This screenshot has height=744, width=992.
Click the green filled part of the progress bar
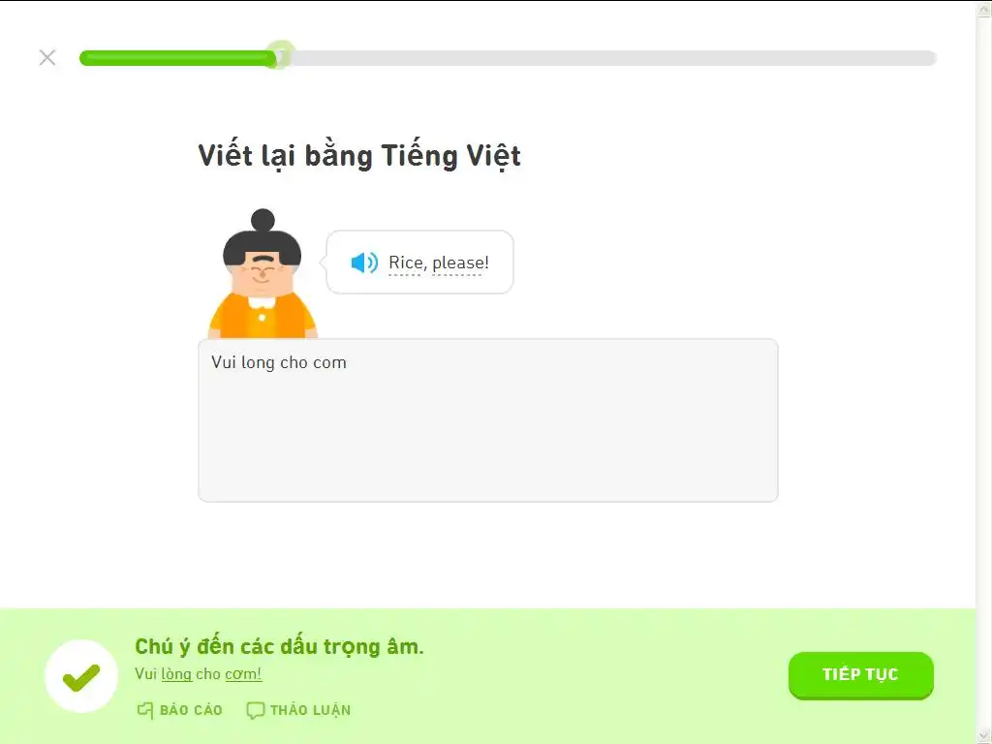pos(177,58)
